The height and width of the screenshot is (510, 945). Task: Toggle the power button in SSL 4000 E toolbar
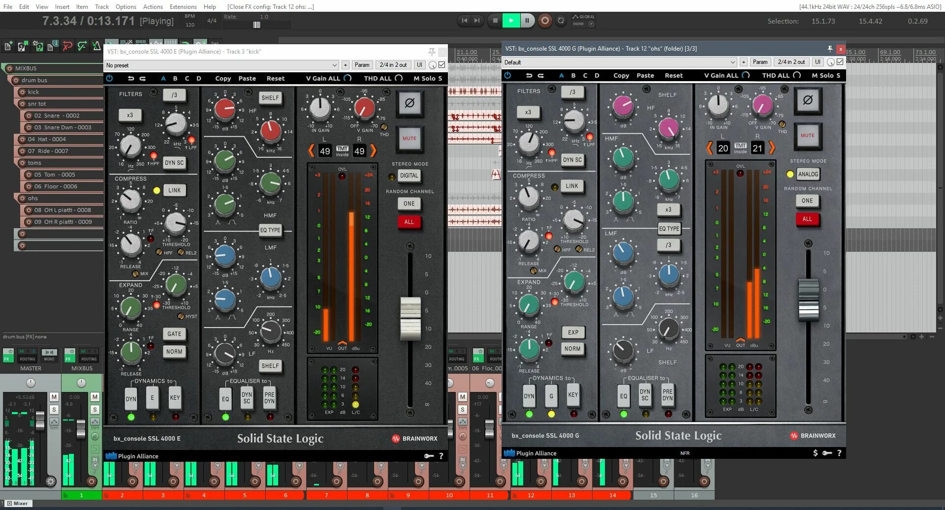(x=109, y=78)
